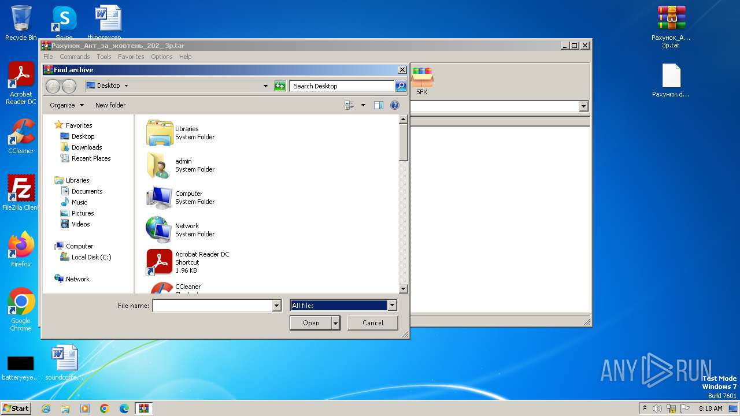Viewport: 740px width, 416px height.
Task: Select the Рахунки.d... file on desktop
Action: point(671,80)
